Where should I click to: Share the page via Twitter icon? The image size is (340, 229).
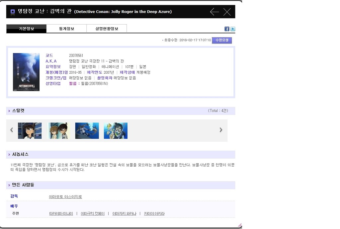point(233,29)
